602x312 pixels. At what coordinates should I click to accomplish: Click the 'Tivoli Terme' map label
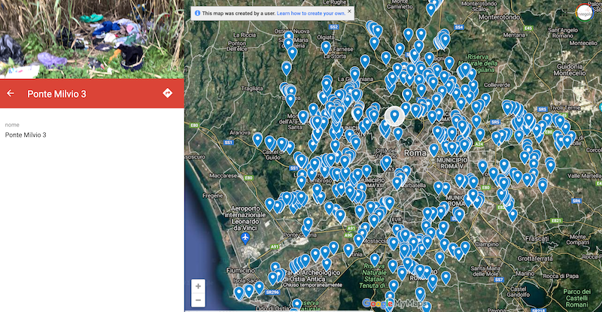[565, 108]
